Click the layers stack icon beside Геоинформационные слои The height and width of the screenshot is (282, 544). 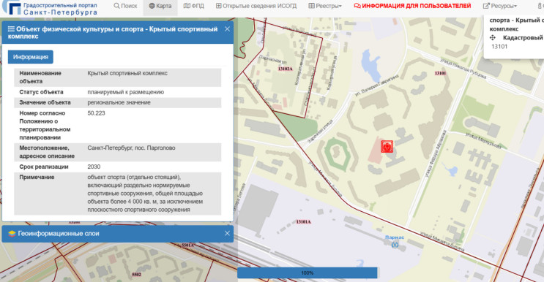click(12, 234)
